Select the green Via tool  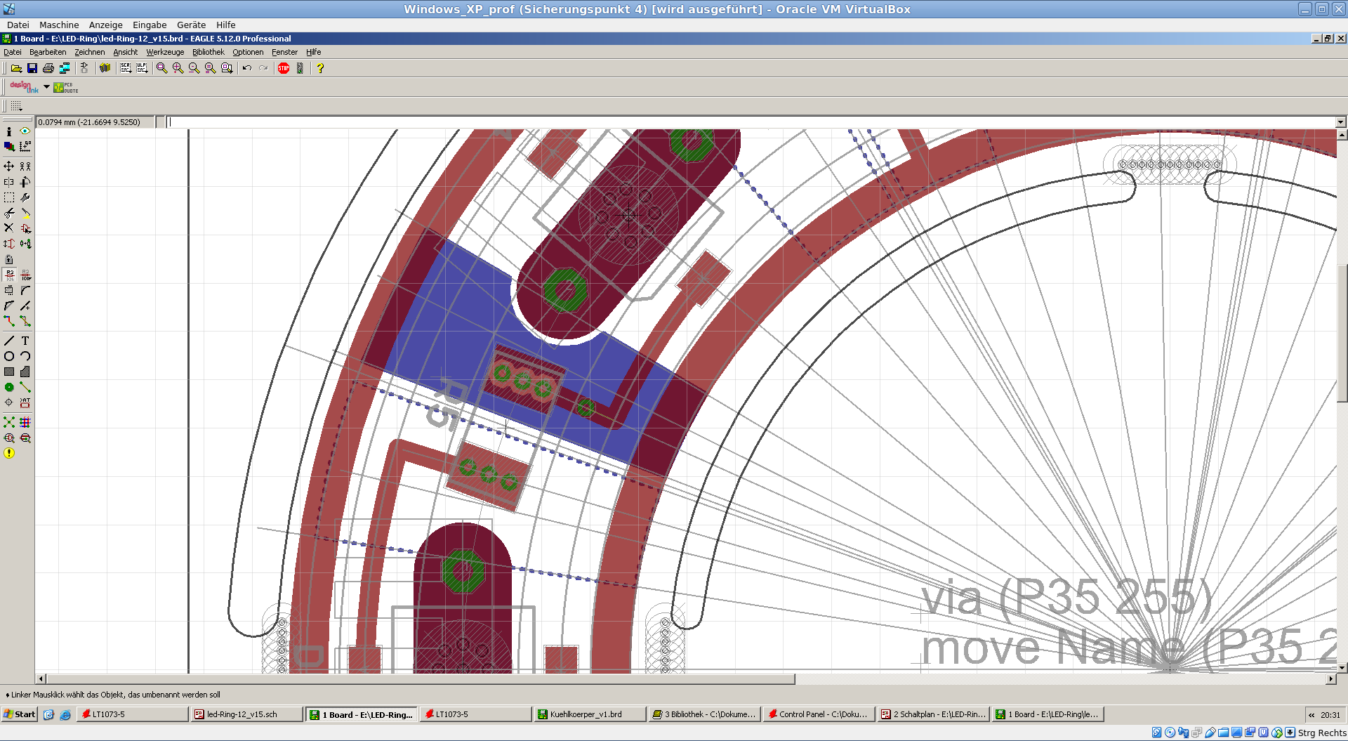(x=9, y=387)
